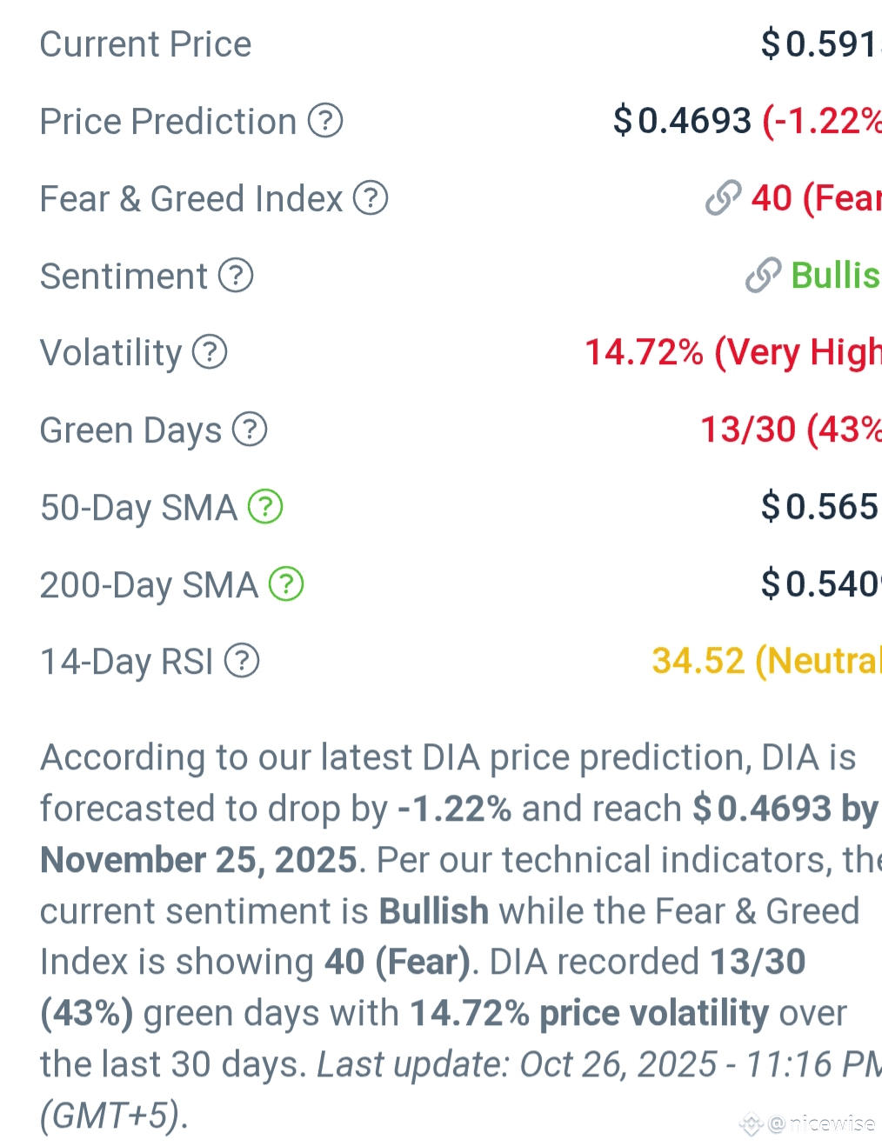Click the help icon beside Price Prediction
This screenshot has width=882, height=1146.
coord(325,121)
